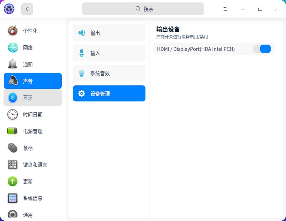Screen dimensions: 286x221
Task: Click the 声音 speaker icon
Action: [x=13, y=81]
